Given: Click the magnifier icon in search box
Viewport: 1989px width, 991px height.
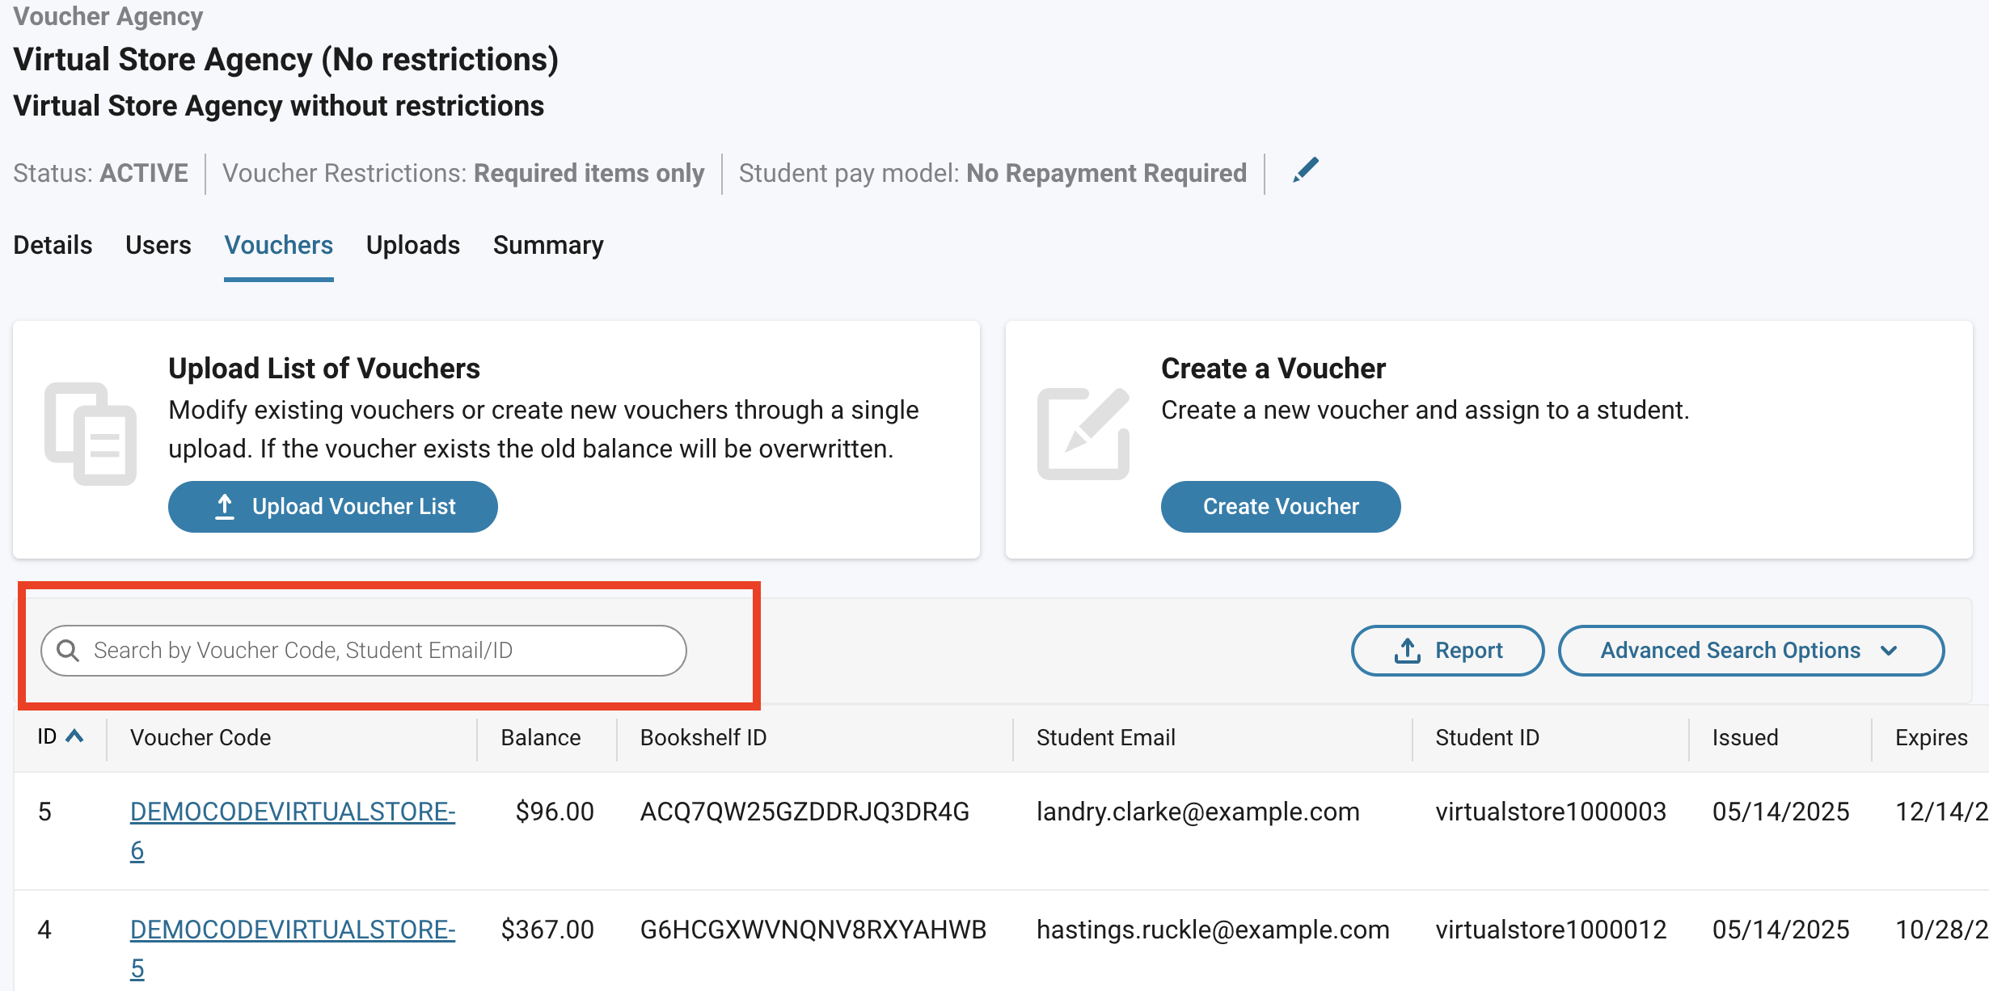Looking at the screenshot, I should 69,651.
